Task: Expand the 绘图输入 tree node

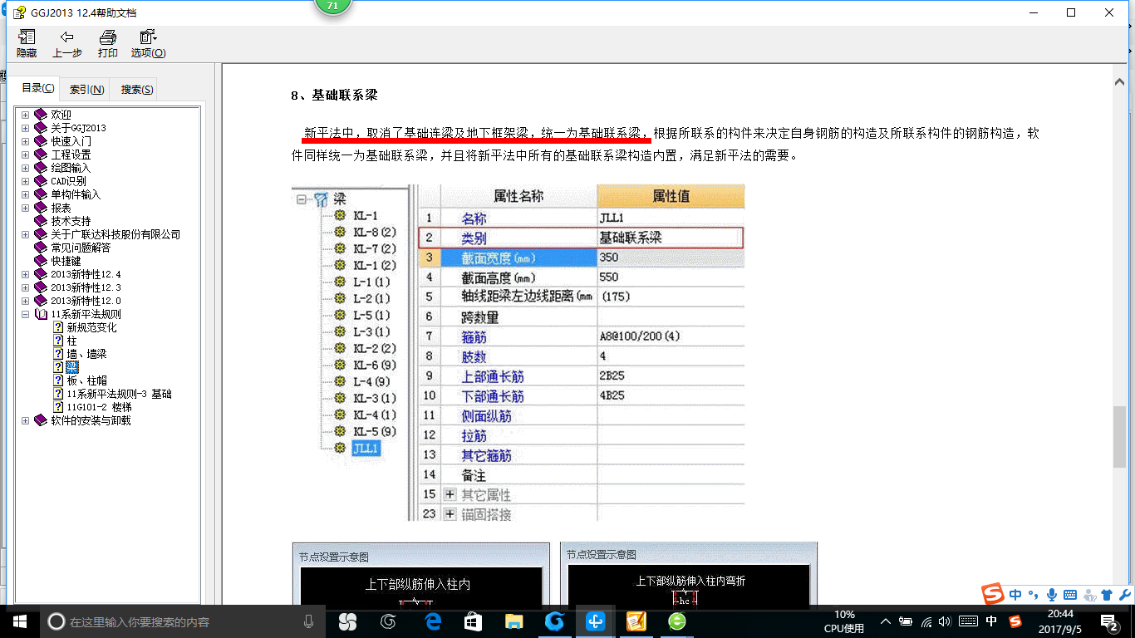Action: click(x=25, y=168)
